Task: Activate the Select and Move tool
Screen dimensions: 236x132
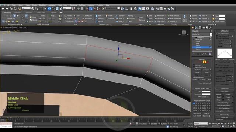Action: click(49, 9)
